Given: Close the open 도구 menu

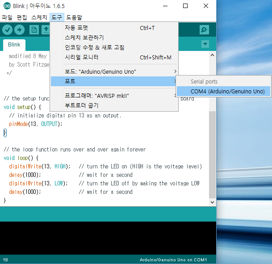Looking at the screenshot, I should pyautogui.click(x=57, y=17).
